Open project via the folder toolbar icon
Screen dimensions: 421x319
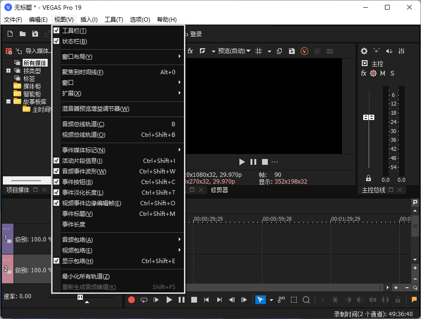point(23,34)
